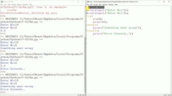Minimize the Ex.py editor window

[x=159, y=2]
